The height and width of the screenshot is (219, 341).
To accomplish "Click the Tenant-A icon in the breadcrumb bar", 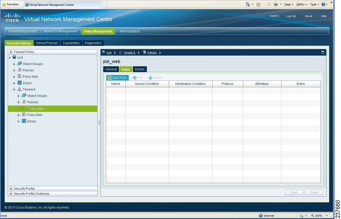I will 120,53.
